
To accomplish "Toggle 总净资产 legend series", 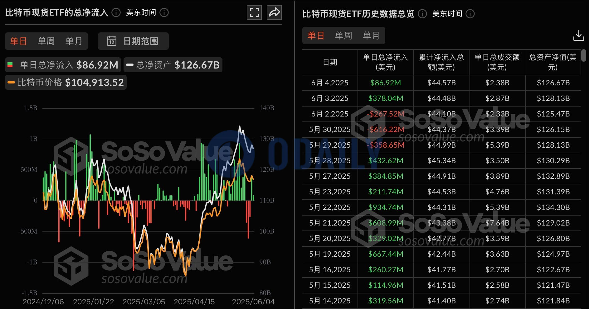I will pyautogui.click(x=173, y=65).
